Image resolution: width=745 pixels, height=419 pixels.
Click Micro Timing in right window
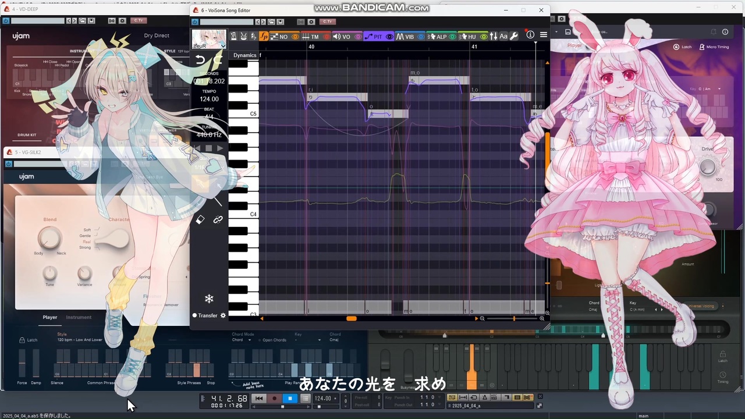[x=714, y=47]
